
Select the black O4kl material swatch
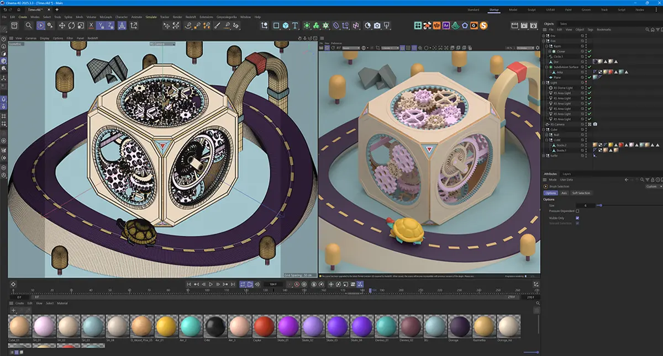click(215, 326)
